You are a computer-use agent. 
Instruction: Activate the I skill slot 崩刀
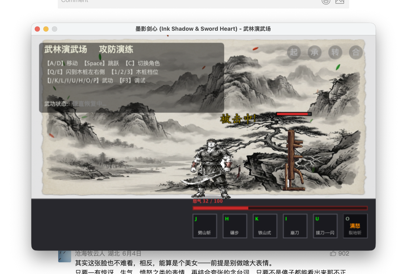click(295, 226)
